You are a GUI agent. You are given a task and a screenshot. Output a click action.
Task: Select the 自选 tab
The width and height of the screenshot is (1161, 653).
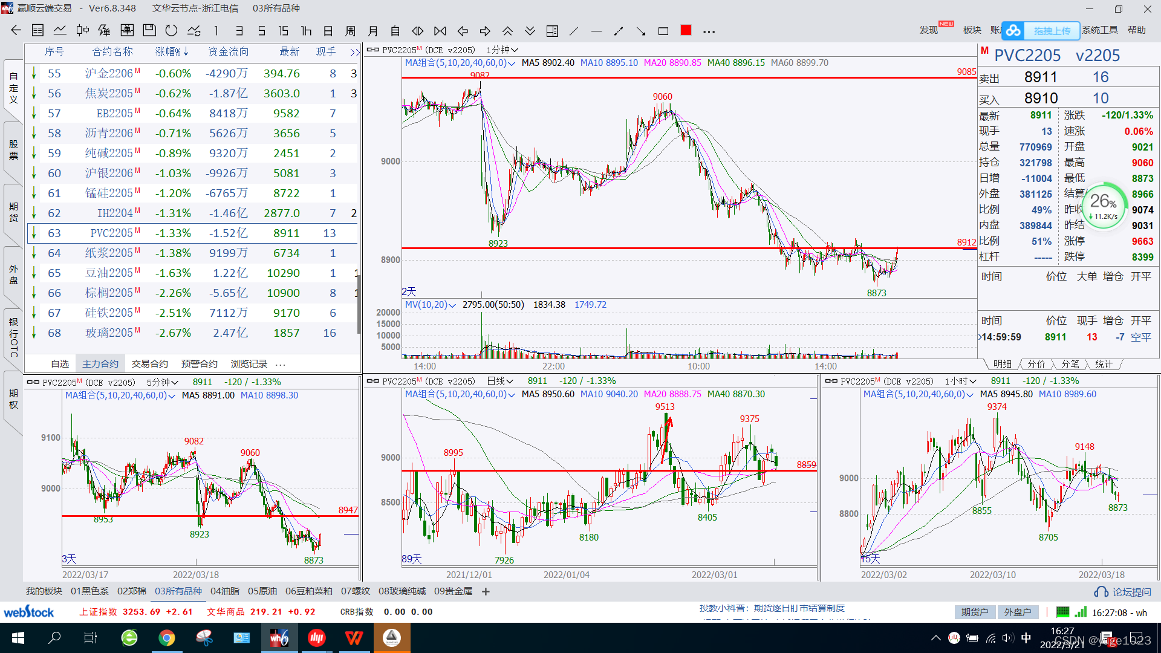(x=60, y=364)
